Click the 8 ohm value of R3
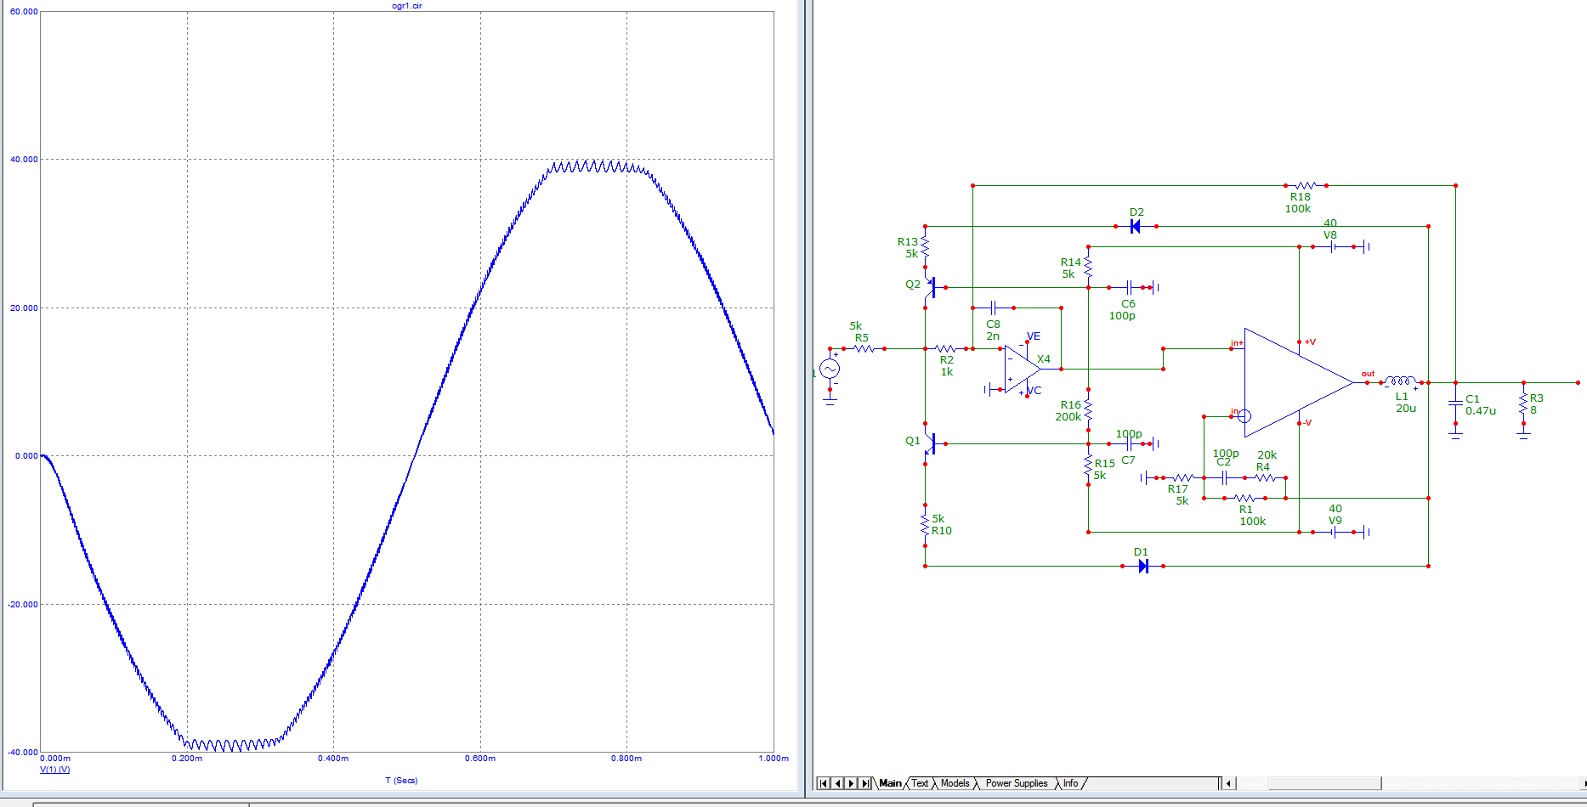1587x807 pixels. click(1533, 409)
